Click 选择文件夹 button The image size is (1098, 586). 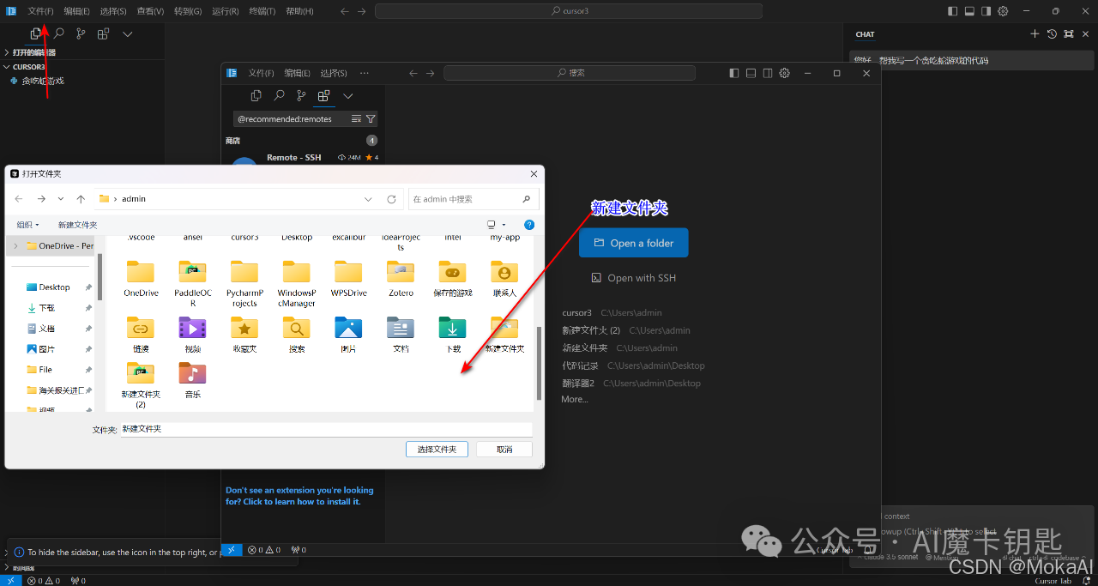[x=437, y=449]
